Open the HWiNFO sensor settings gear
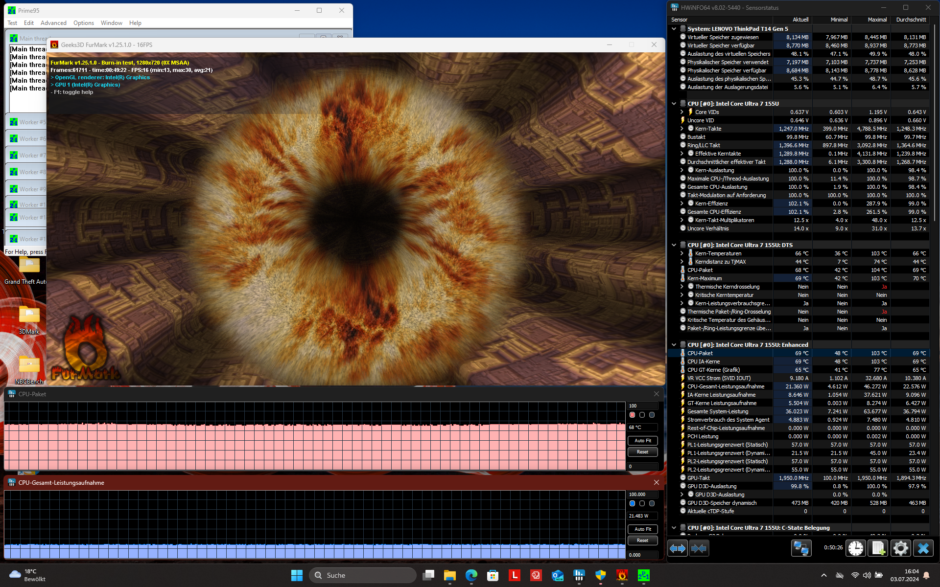The image size is (940, 587). coord(900,548)
